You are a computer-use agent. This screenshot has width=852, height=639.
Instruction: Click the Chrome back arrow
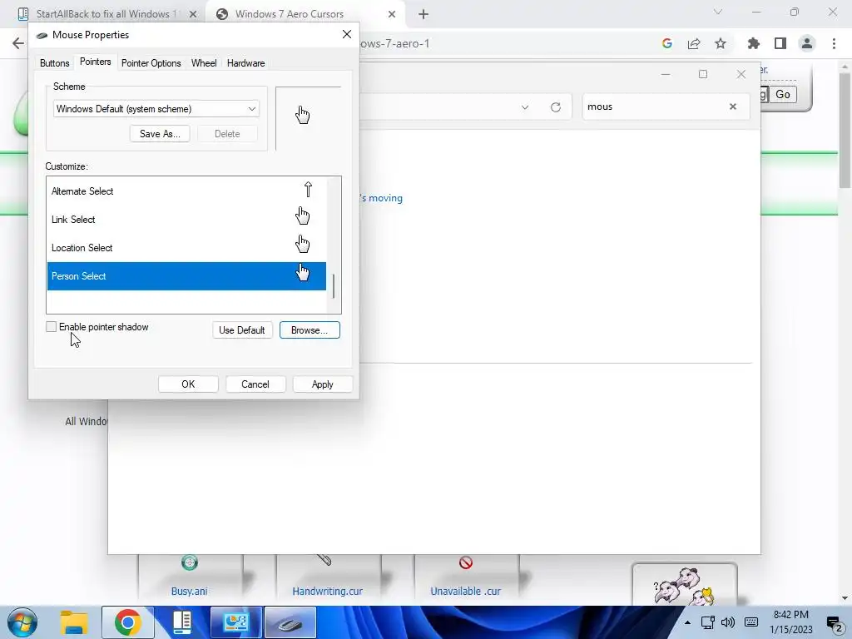(x=18, y=43)
